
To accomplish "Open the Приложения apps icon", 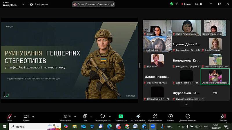I will click(155, 116).
